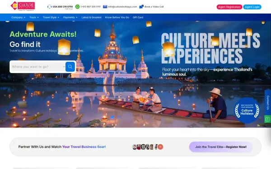
Task: Open the Culture Holidays logo home link
Action: click(x=23, y=6)
